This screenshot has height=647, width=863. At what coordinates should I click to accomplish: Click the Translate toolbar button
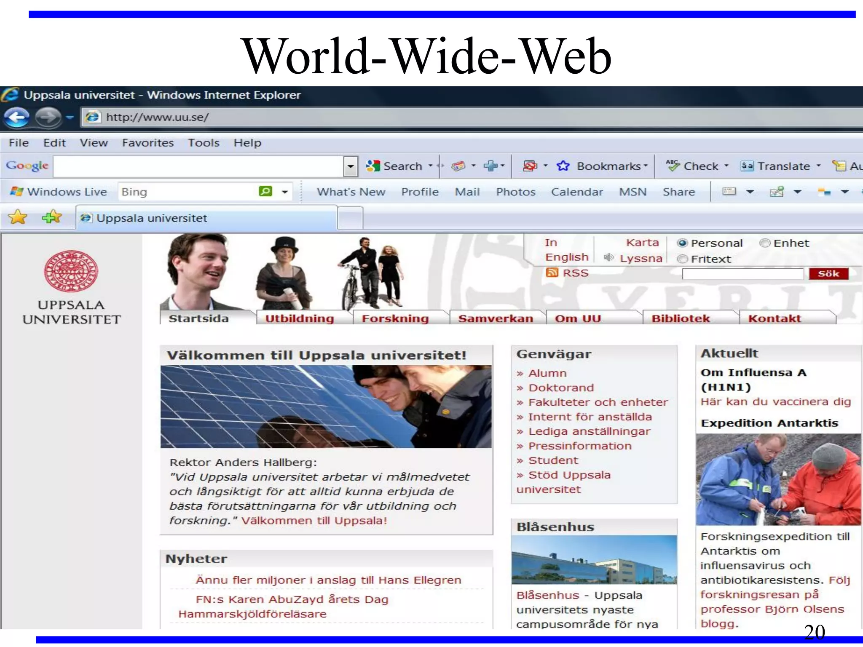click(775, 166)
